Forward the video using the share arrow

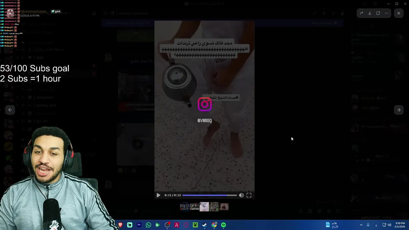[x=361, y=13]
